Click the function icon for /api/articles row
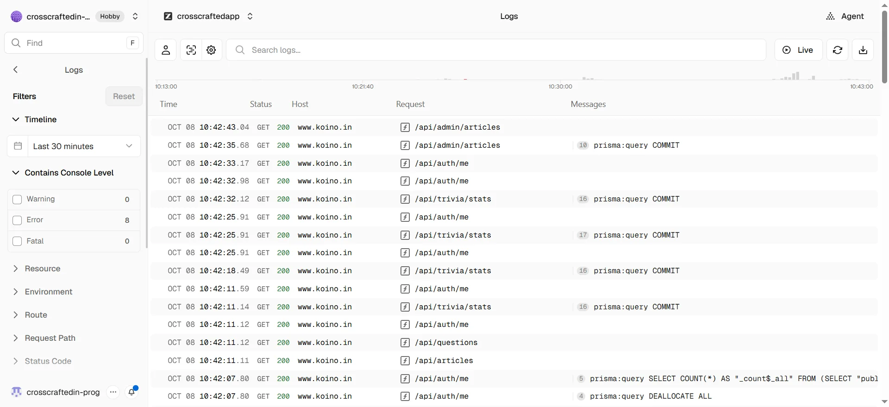Image resolution: width=889 pixels, height=407 pixels. tap(405, 361)
